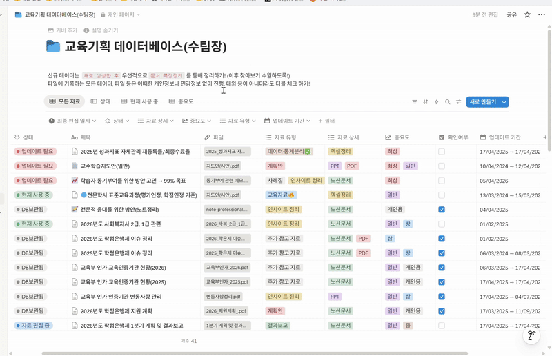This screenshot has width=552, height=356.
Task: Click the 개수 41 count summary
Action: (189, 341)
